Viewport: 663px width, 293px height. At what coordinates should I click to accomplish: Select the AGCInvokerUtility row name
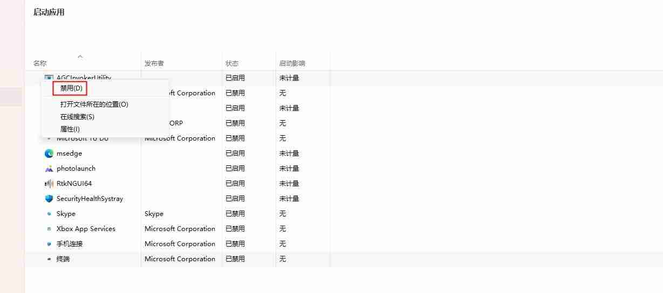pyautogui.click(x=84, y=78)
